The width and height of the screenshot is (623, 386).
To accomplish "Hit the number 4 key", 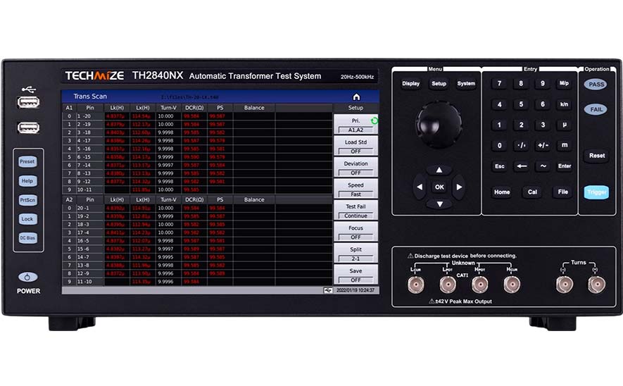I will 499,104.
